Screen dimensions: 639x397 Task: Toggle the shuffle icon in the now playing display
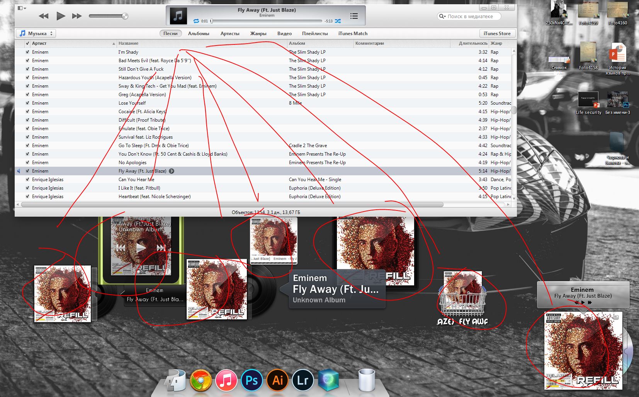pyautogui.click(x=338, y=21)
